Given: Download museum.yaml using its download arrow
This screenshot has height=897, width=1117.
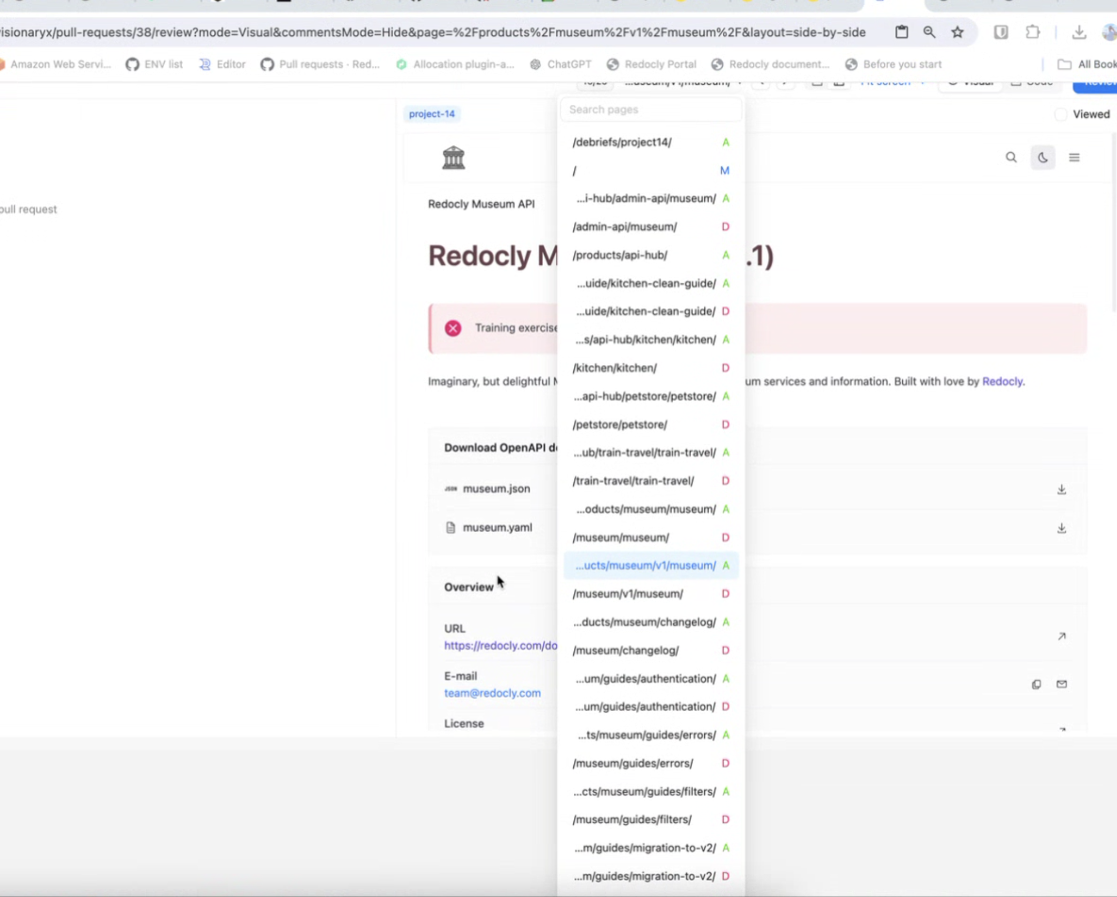Looking at the screenshot, I should pyautogui.click(x=1061, y=528).
